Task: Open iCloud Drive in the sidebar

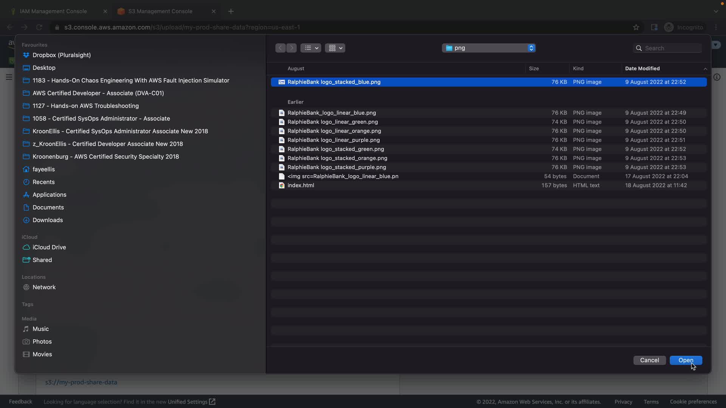Action: 49,247
